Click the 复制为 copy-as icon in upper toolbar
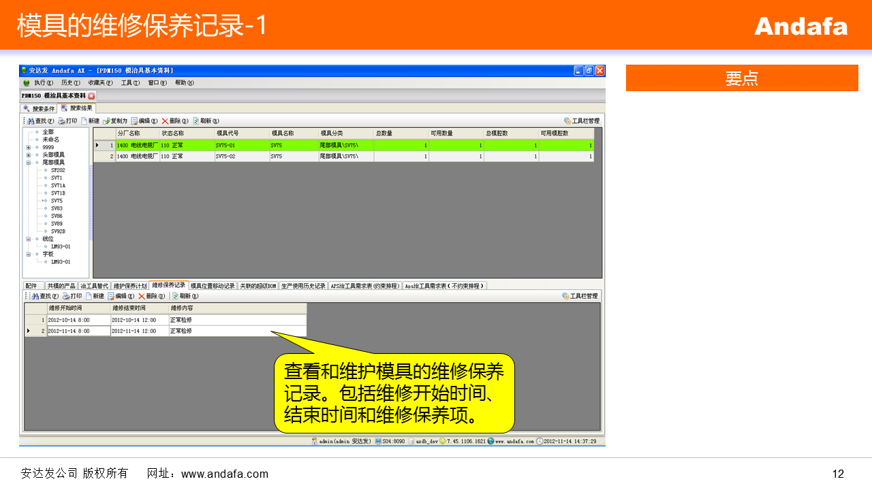Screen dimensions: 872x490 (x=106, y=121)
